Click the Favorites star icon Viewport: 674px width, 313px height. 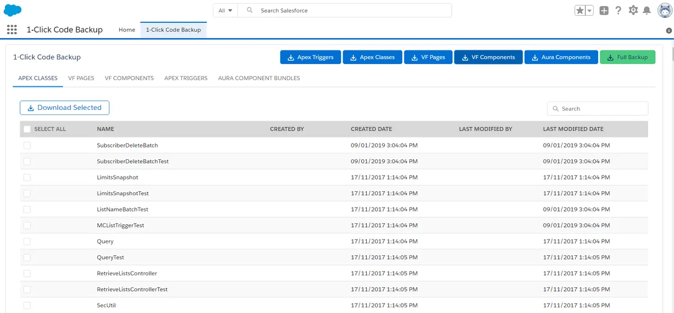[580, 11]
